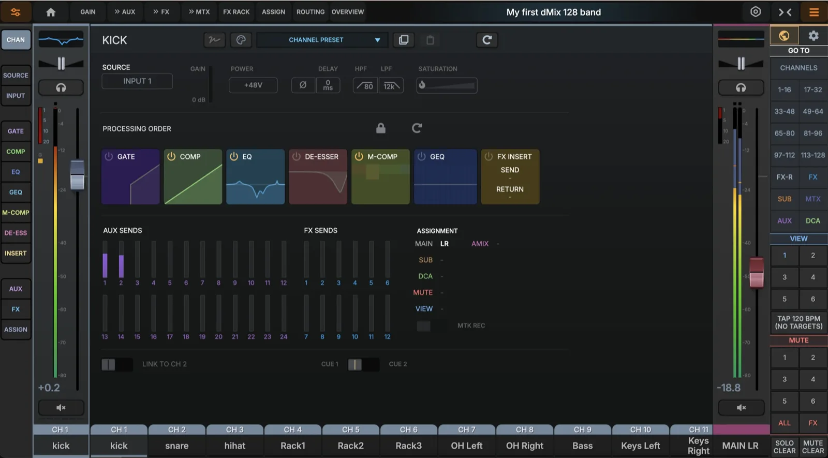Image resolution: width=828 pixels, height=458 pixels.
Task: Go to the home screen icon
Action: point(51,12)
